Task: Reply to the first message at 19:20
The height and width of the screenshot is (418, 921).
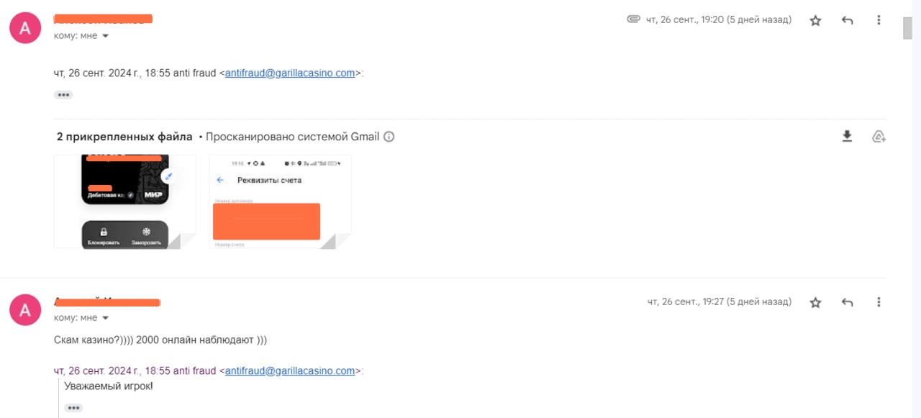Action: point(847,21)
